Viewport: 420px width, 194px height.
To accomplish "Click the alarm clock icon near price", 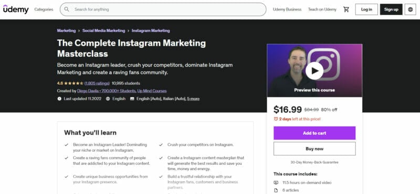I will pyautogui.click(x=276, y=119).
